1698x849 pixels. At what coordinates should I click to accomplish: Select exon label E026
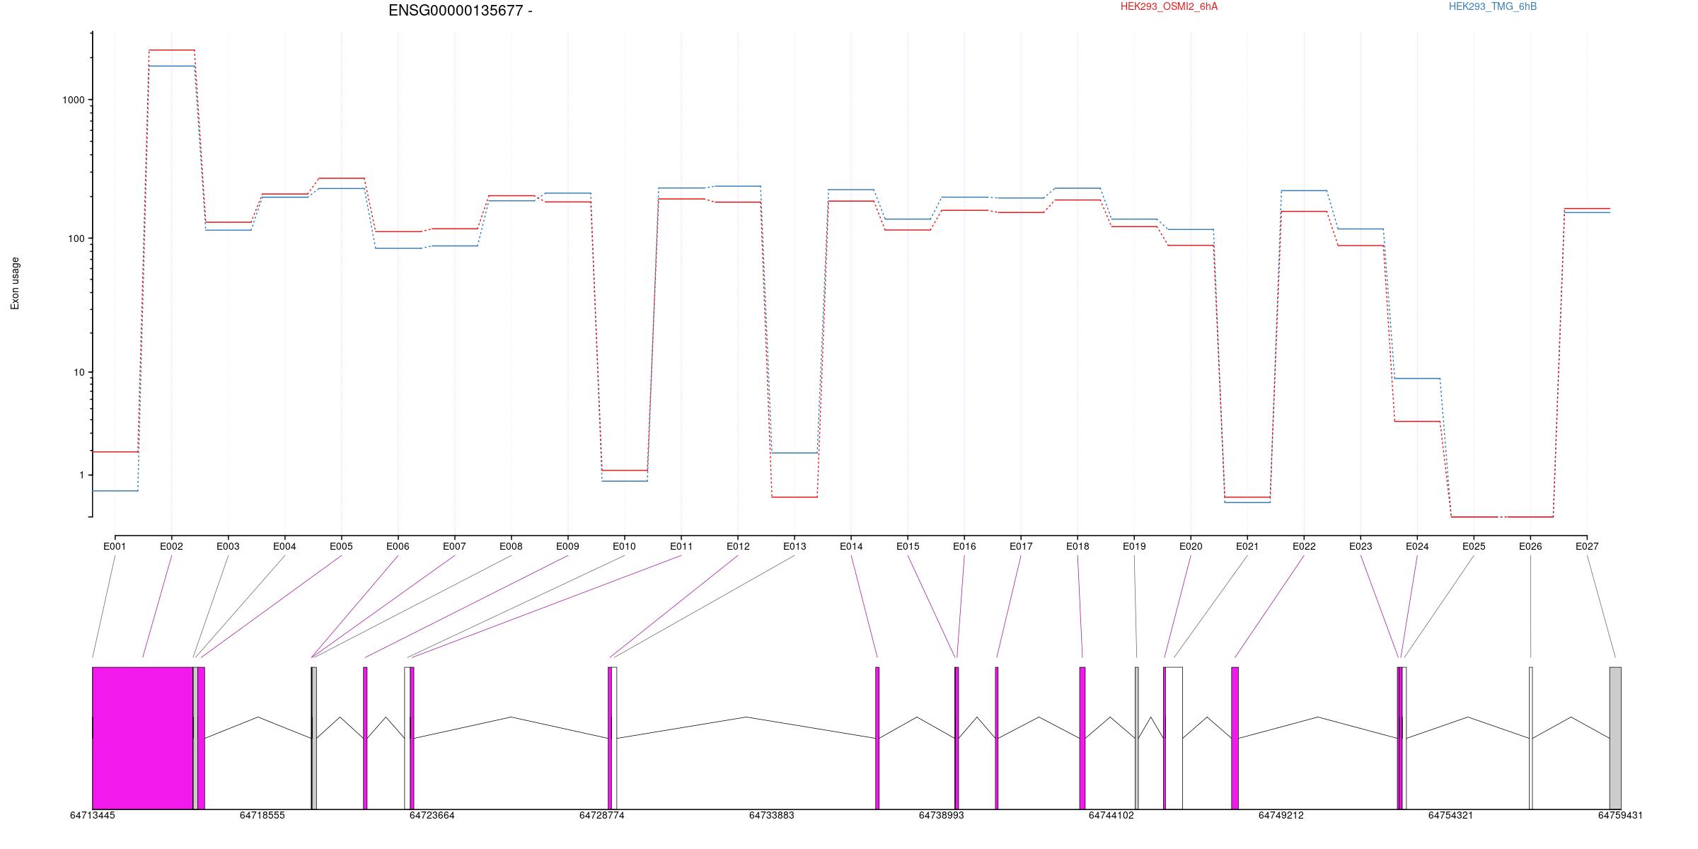tap(1530, 546)
